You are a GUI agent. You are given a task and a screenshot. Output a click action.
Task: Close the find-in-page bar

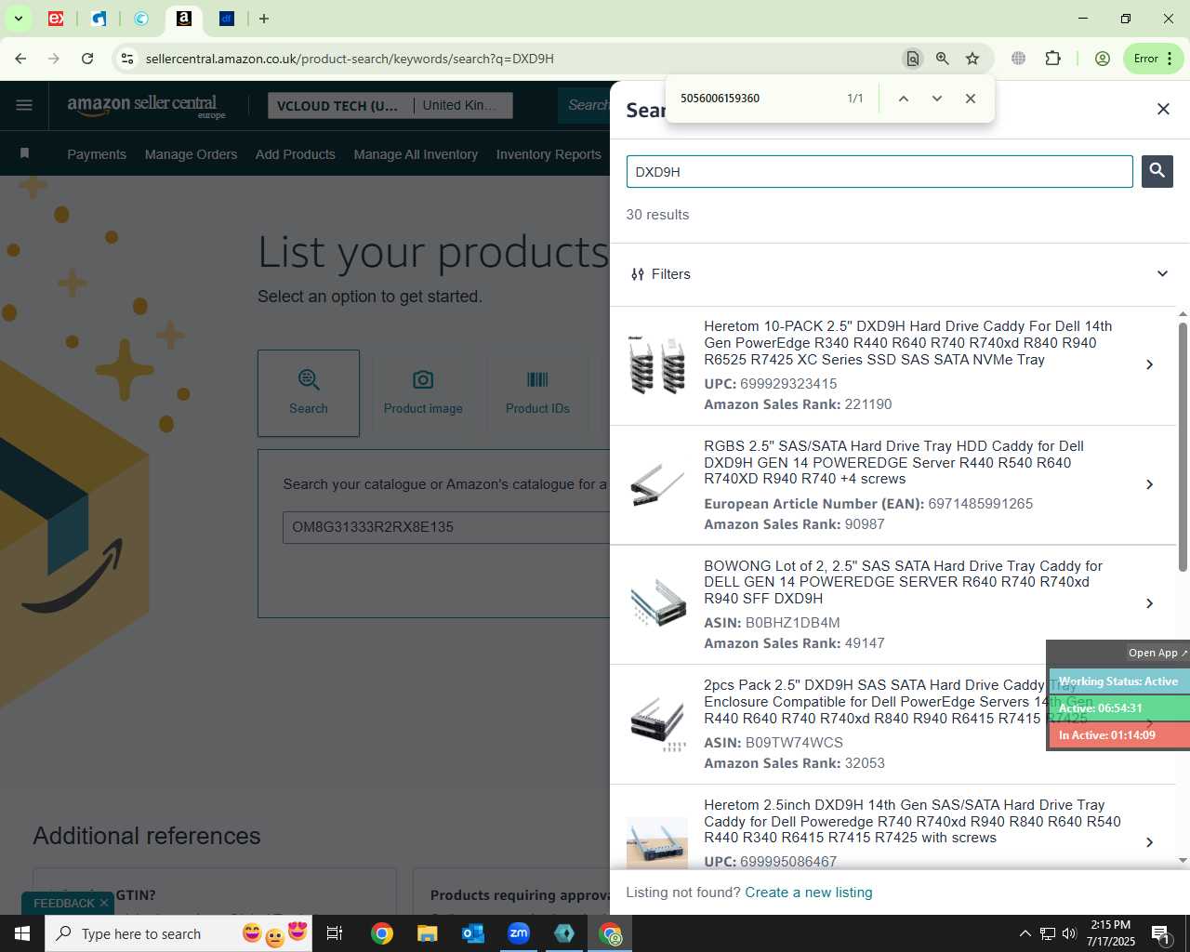click(x=971, y=99)
